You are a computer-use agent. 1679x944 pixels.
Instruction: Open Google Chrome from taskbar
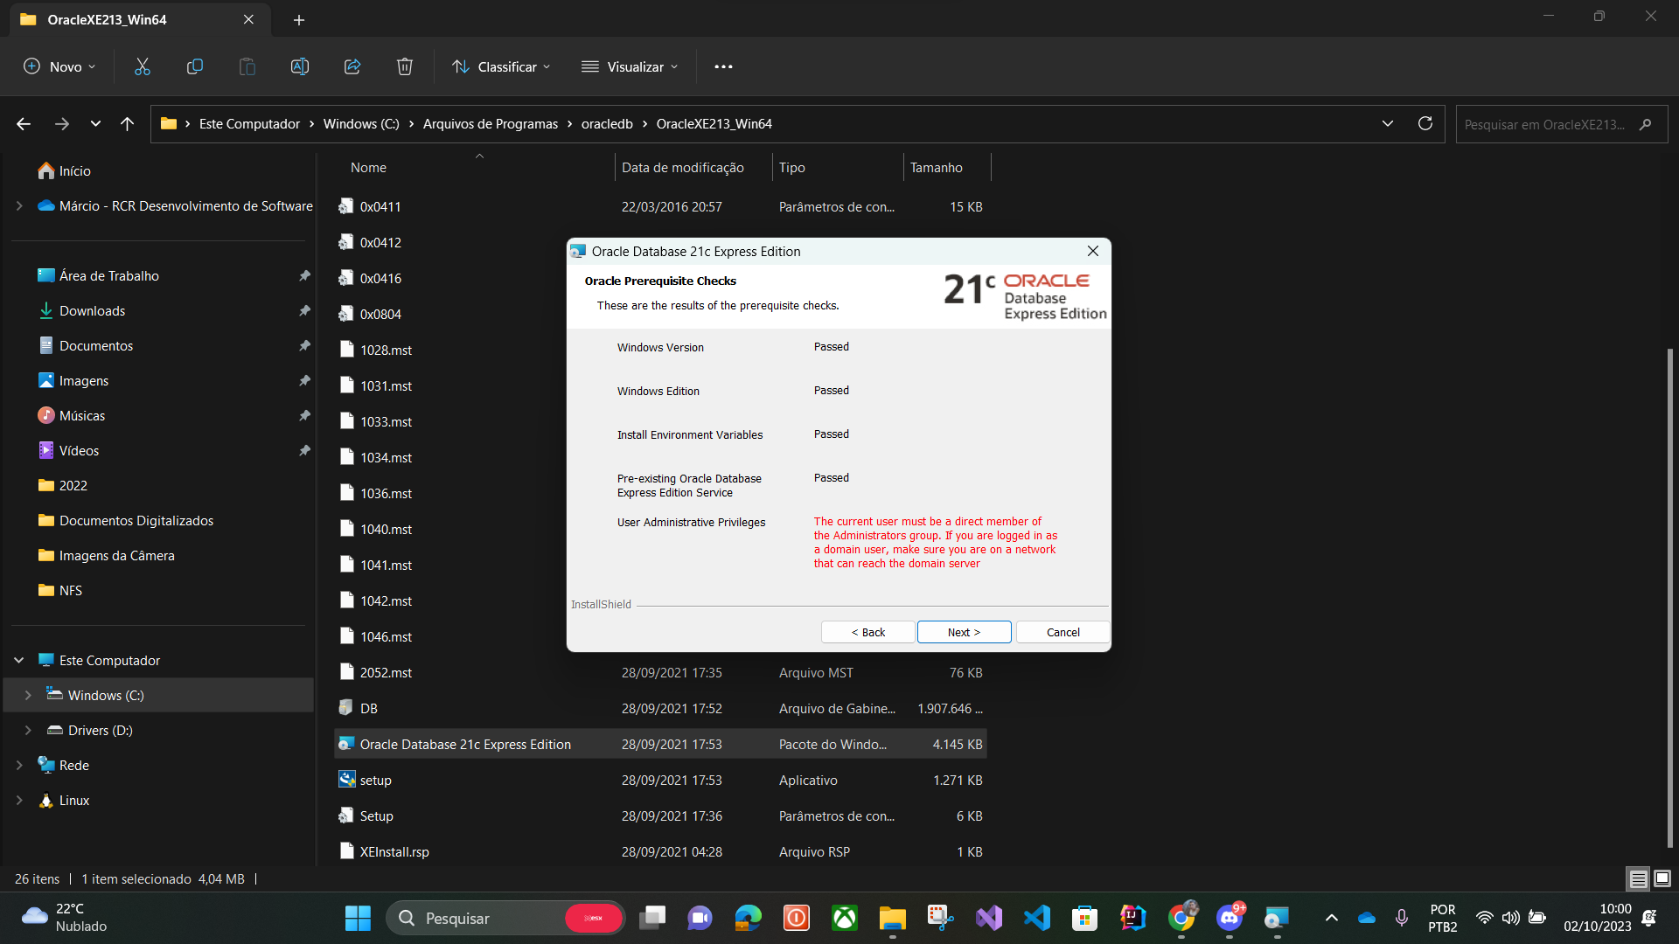click(x=1181, y=918)
